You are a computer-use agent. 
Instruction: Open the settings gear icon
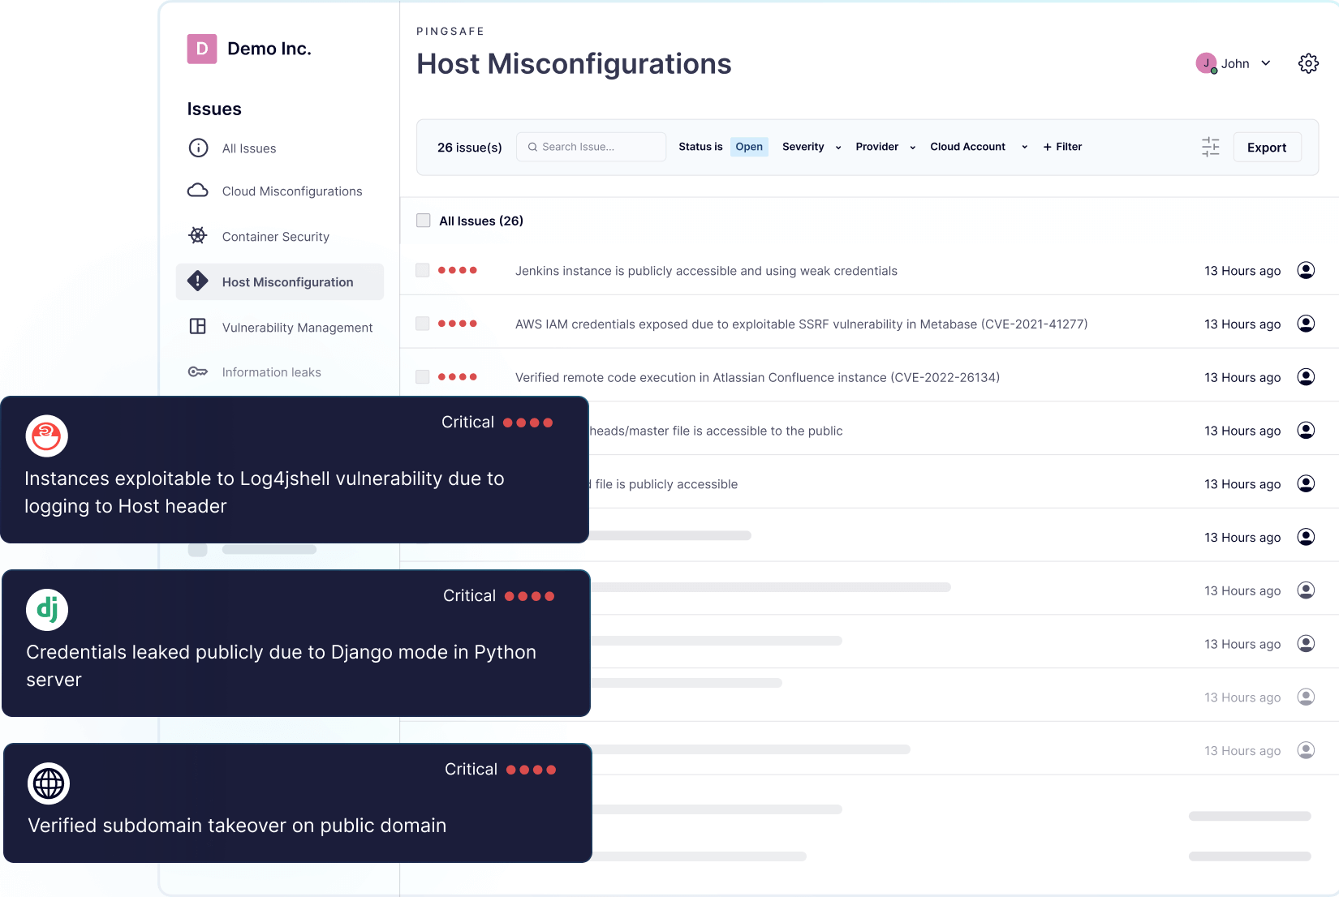tap(1308, 63)
